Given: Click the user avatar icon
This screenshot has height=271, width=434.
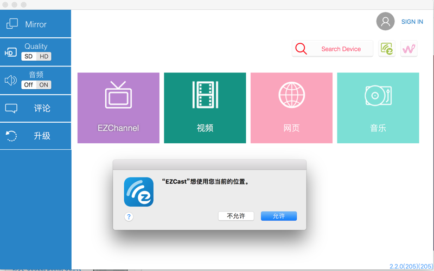Looking at the screenshot, I should [385, 21].
